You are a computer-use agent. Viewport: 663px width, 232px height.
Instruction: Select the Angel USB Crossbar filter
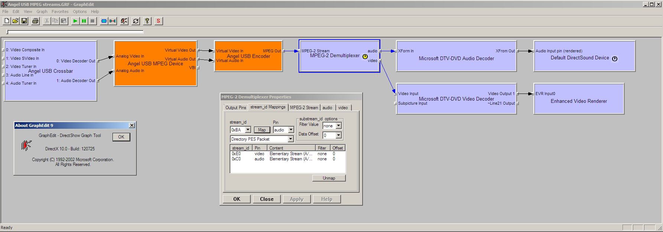[51, 71]
